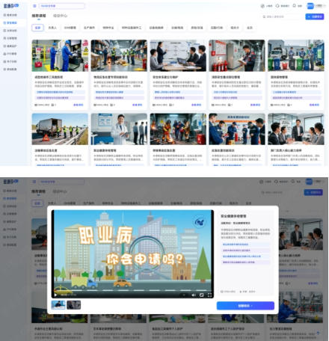The width and height of the screenshot is (329, 341).
Task: Click the blue link at bottom of first course card
Action: [78, 105]
